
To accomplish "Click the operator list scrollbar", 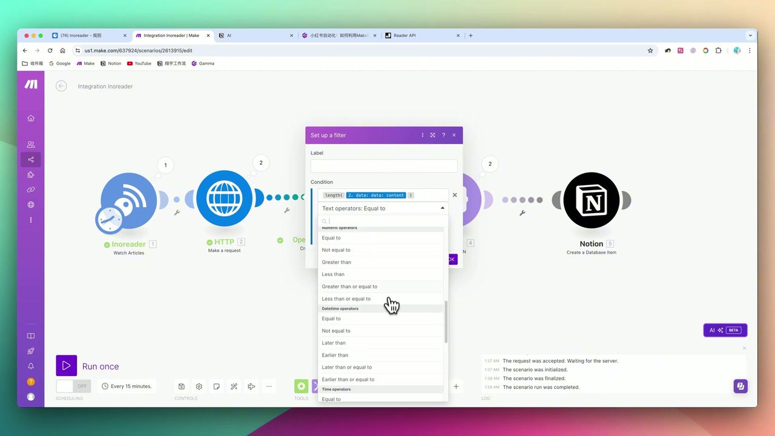I will click(x=446, y=322).
